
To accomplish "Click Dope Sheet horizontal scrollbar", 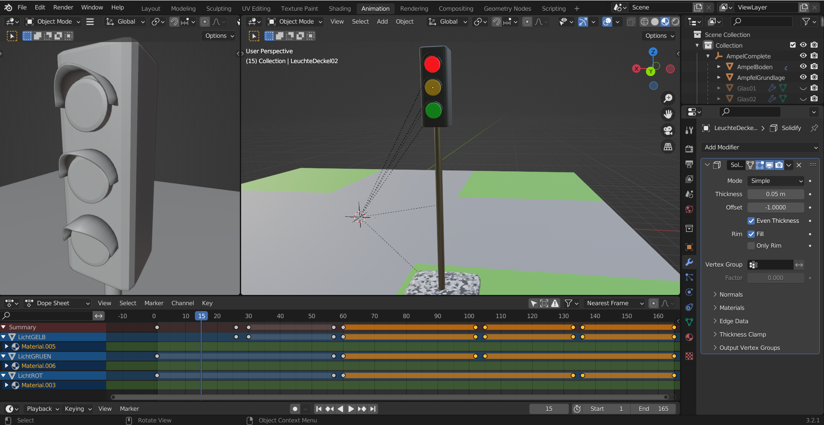I will (x=389, y=397).
